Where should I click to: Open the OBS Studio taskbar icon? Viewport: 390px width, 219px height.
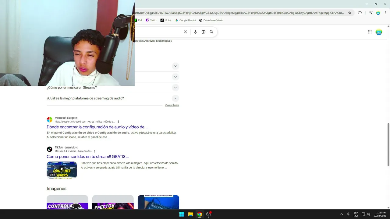click(209, 214)
